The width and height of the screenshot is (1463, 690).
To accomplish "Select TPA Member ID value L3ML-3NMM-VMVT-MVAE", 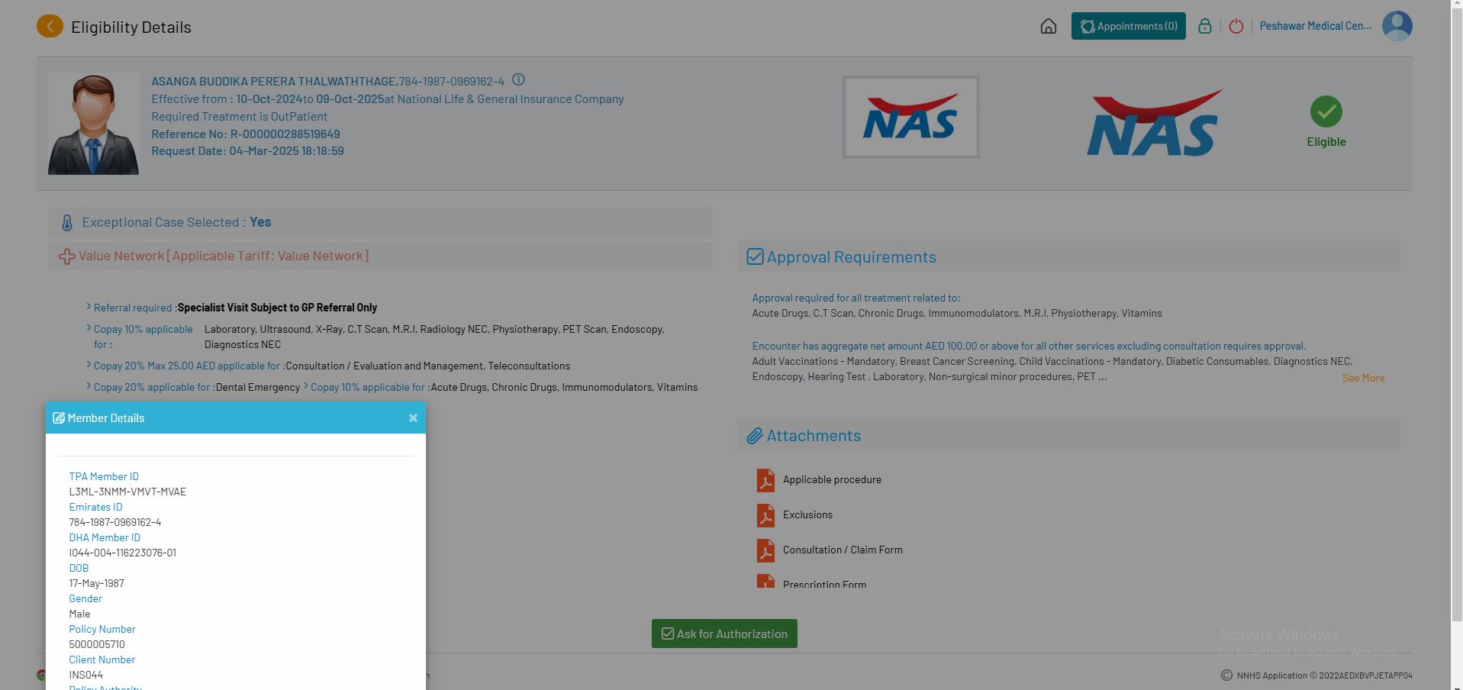I will click(x=127, y=492).
